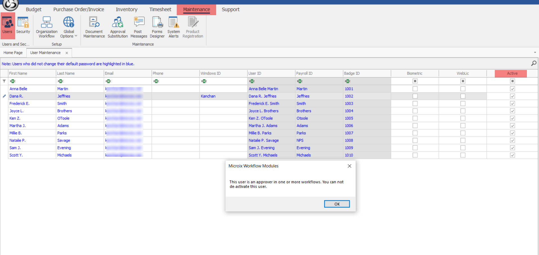Open System Alerts

coord(173,27)
